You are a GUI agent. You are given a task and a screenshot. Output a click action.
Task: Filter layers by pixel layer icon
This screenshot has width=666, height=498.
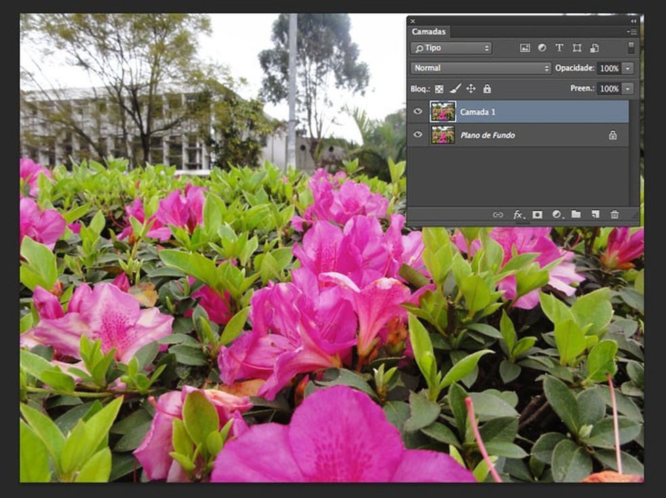coord(525,48)
